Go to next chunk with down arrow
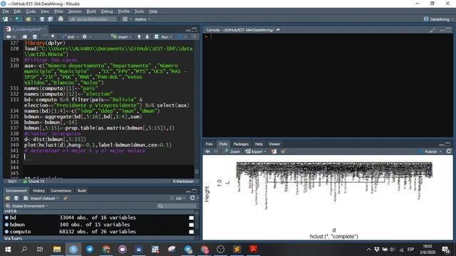This screenshot has height=256, width=456. [x=147, y=37]
